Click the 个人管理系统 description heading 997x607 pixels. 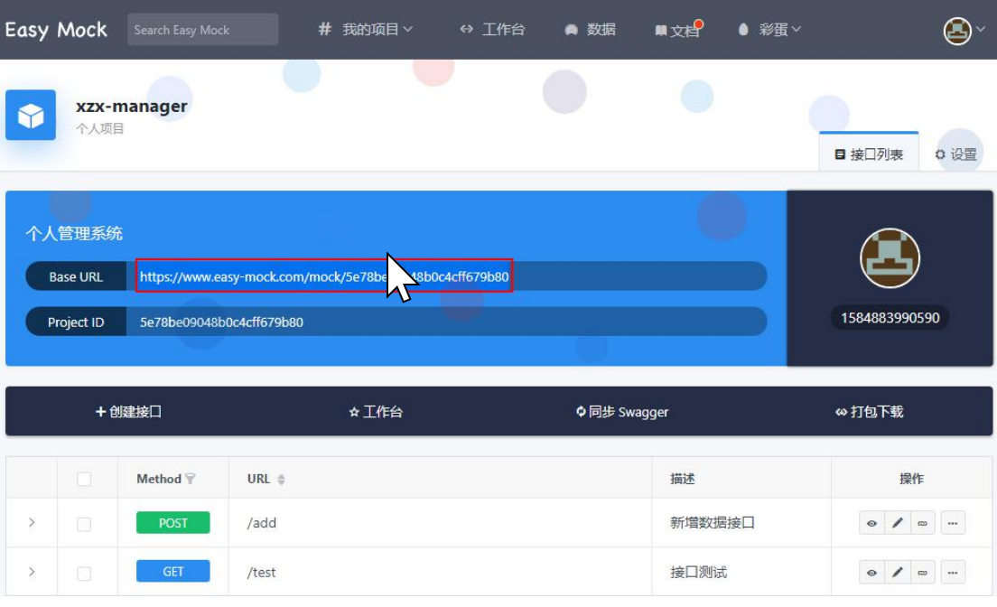point(74,234)
